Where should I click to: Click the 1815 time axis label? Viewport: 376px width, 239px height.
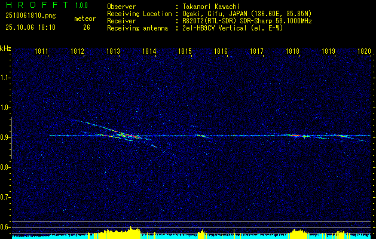(x=185, y=51)
